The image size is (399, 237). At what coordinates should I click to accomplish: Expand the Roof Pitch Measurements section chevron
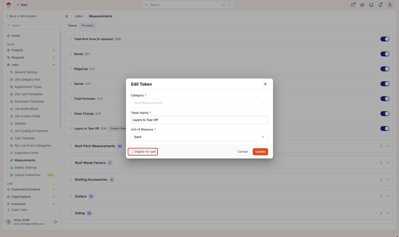click(388, 146)
